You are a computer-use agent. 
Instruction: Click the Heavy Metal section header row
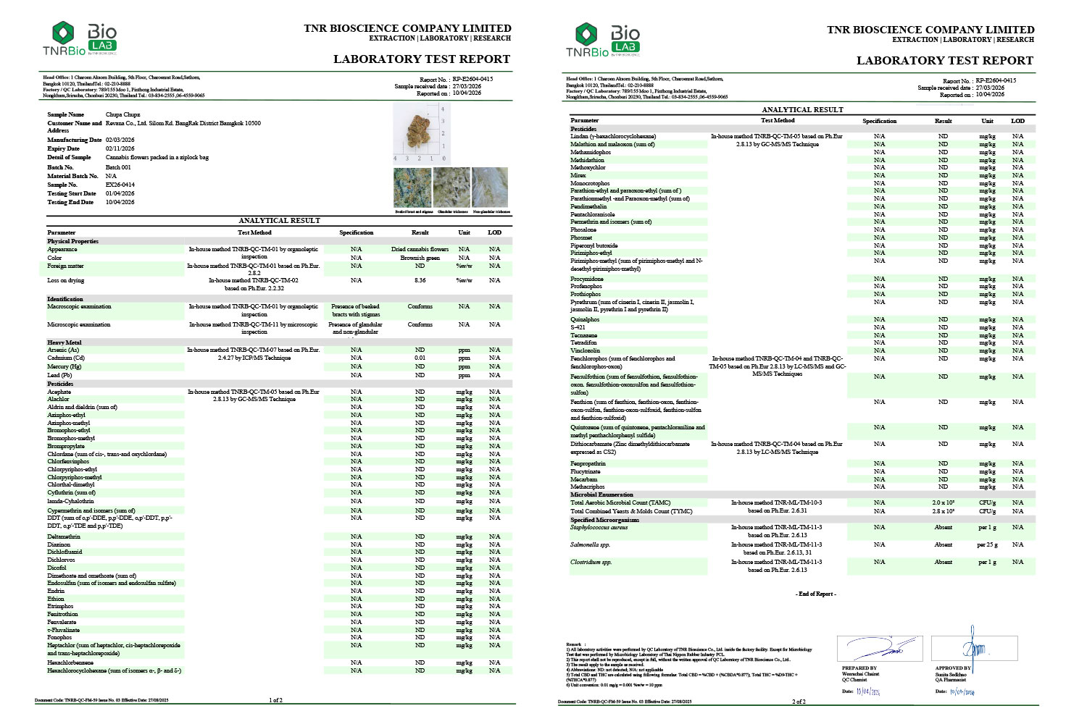(278, 342)
